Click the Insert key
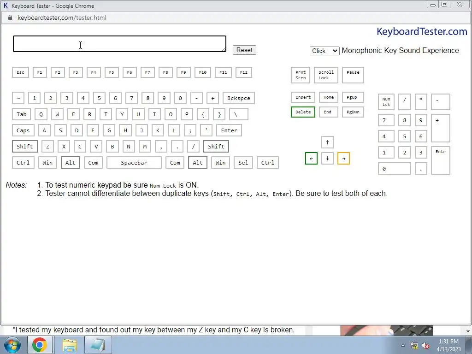The image size is (472, 354). (303, 97)
